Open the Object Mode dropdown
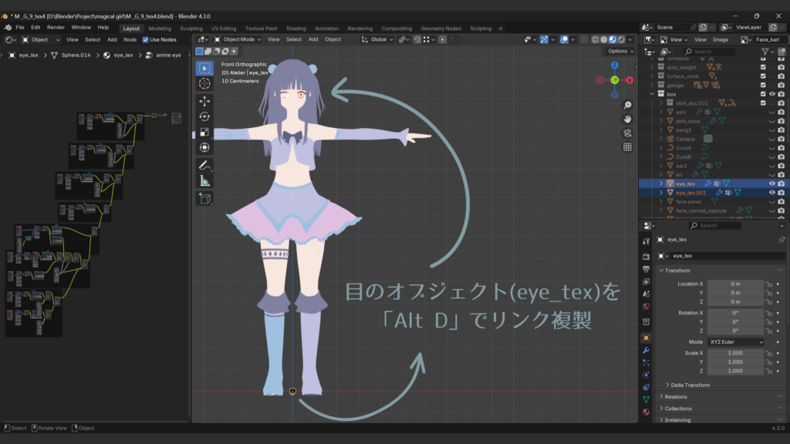Image resolution: width=790 pixels, height=444 pixels. [238, 39]
